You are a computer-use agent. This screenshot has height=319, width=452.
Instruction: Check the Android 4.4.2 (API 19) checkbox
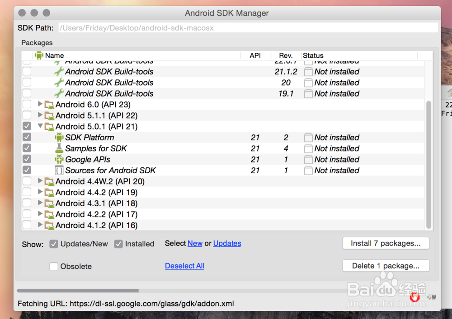[x=27, y=192]
